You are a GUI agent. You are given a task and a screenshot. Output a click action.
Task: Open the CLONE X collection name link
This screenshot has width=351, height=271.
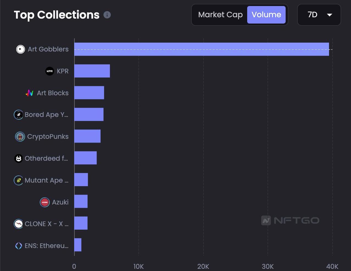(x=46, y=224)
